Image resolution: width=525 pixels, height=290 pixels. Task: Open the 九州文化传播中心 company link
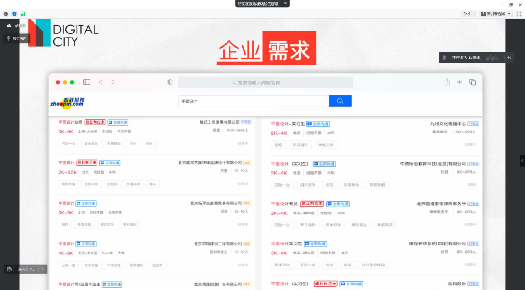(448, 124)
